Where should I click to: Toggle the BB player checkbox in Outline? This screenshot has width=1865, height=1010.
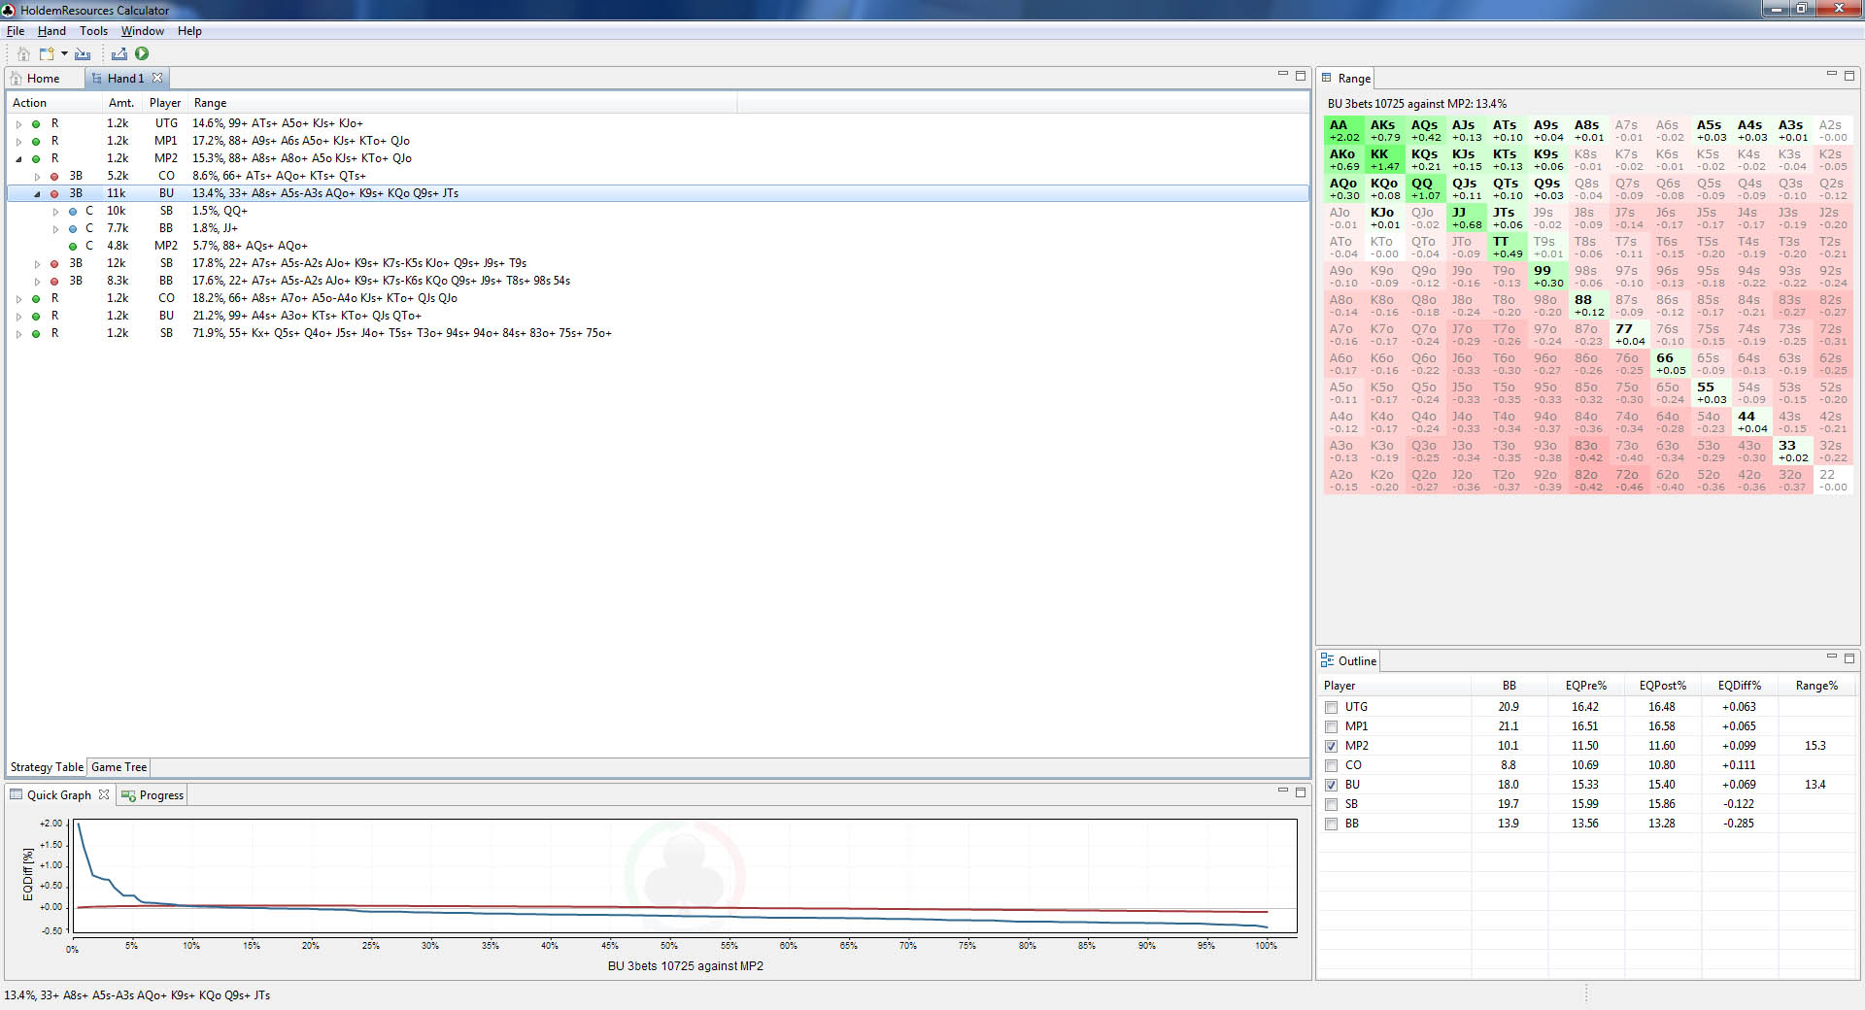[x=1331, y=824]
